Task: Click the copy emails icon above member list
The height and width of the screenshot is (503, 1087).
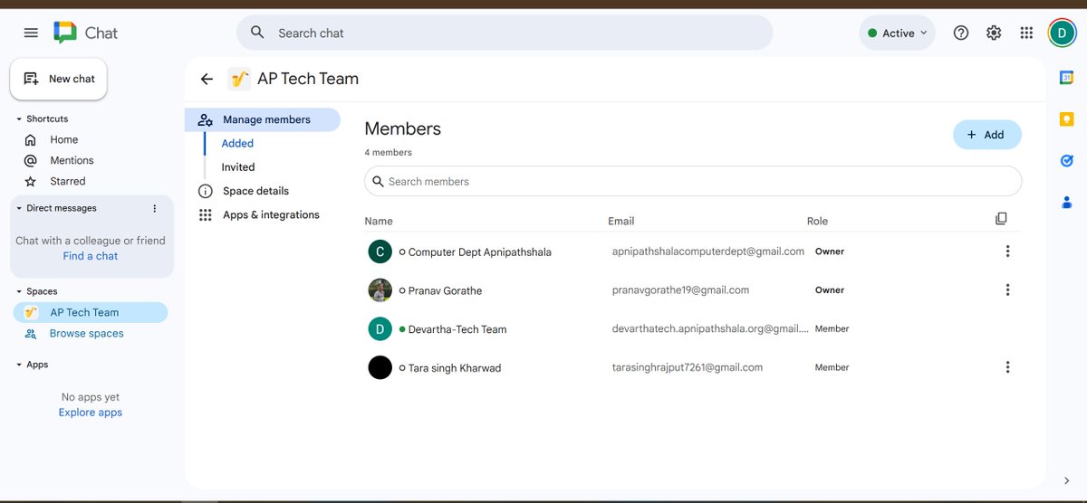Action: click(x=1001, y=219)
